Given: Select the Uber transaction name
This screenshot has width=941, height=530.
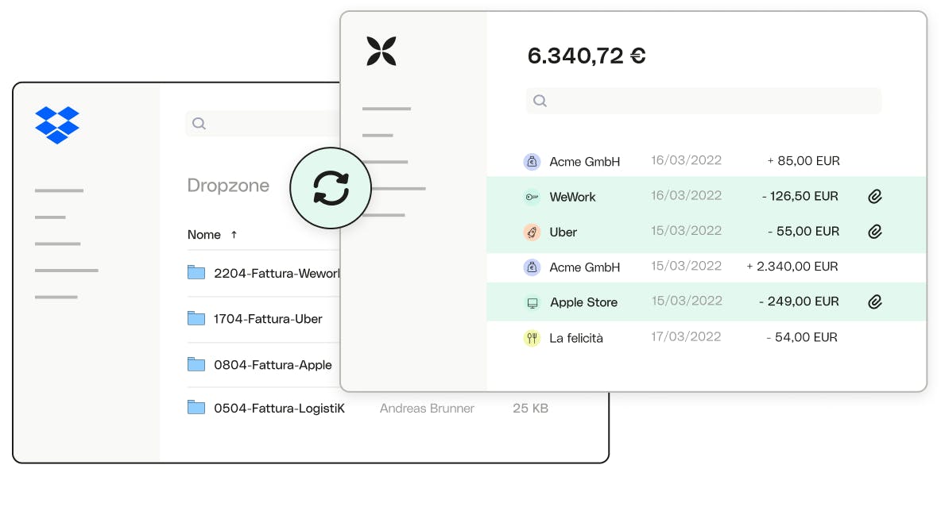Looking at the screenshot, I should pos(563,232).
